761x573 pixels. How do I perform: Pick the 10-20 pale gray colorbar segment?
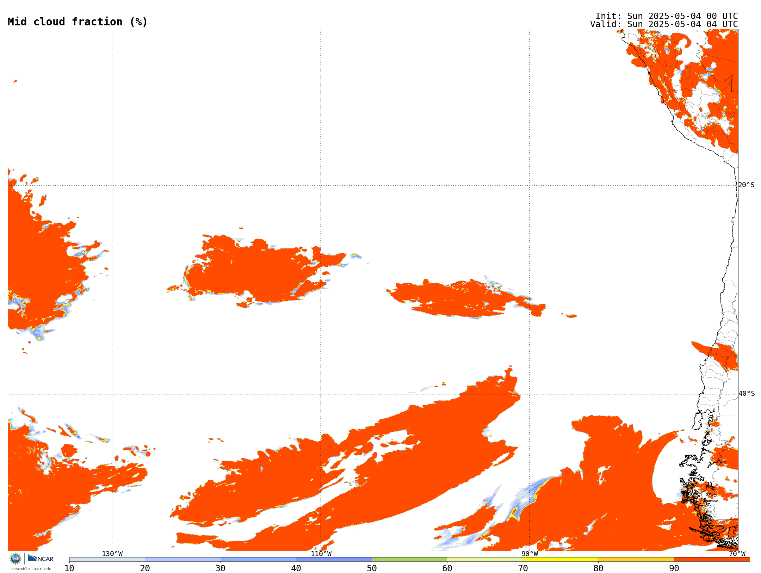coord(107,560)
